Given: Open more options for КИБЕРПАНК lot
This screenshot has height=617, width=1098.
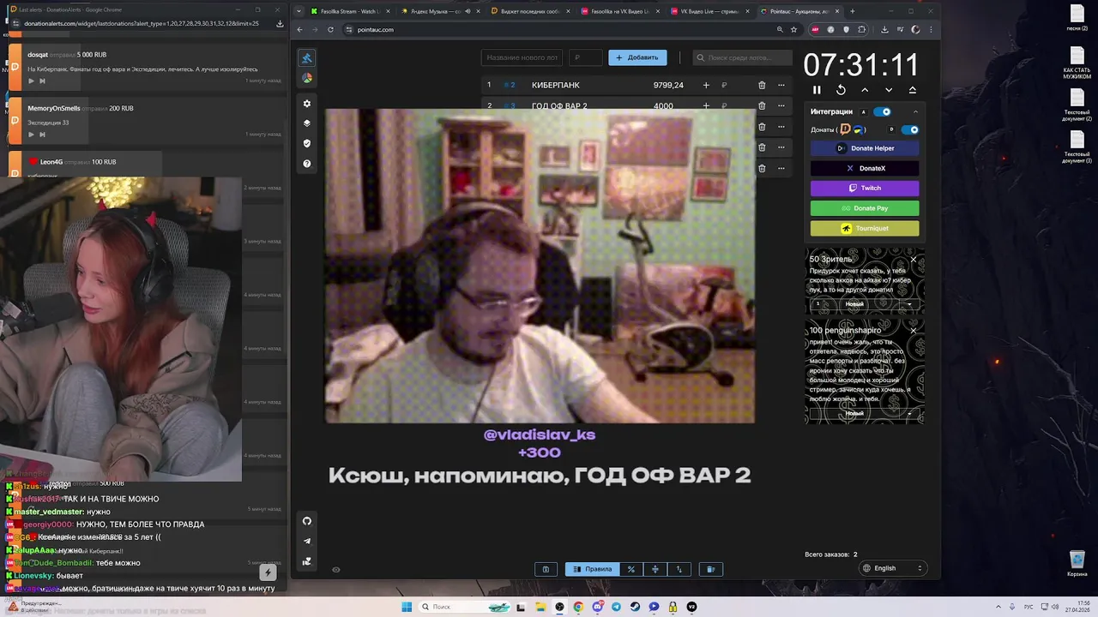Looking at the screenshot, I should (781, 85).
